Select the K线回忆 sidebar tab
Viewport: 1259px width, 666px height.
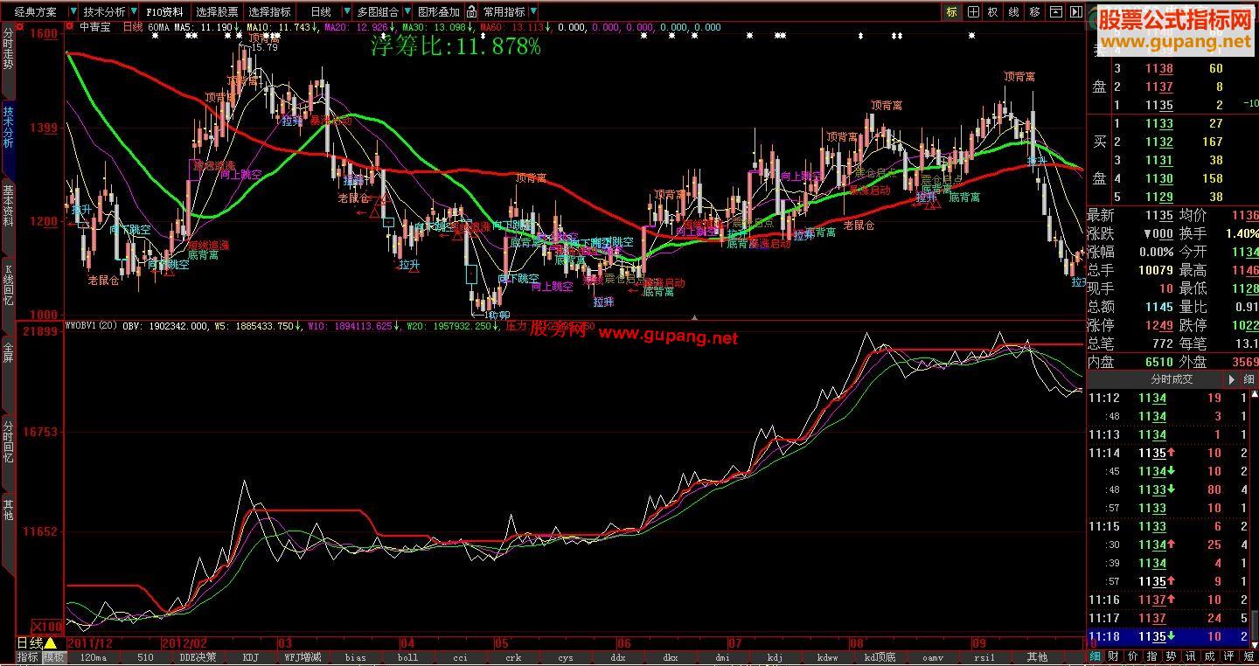(x=8, y=295)
